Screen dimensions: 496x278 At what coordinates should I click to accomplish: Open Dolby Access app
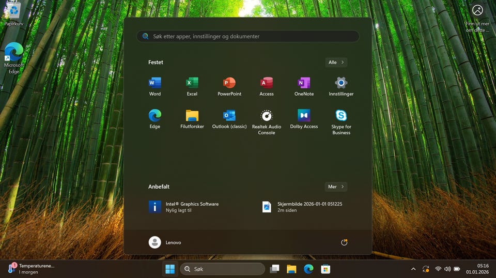coord(304,119)
